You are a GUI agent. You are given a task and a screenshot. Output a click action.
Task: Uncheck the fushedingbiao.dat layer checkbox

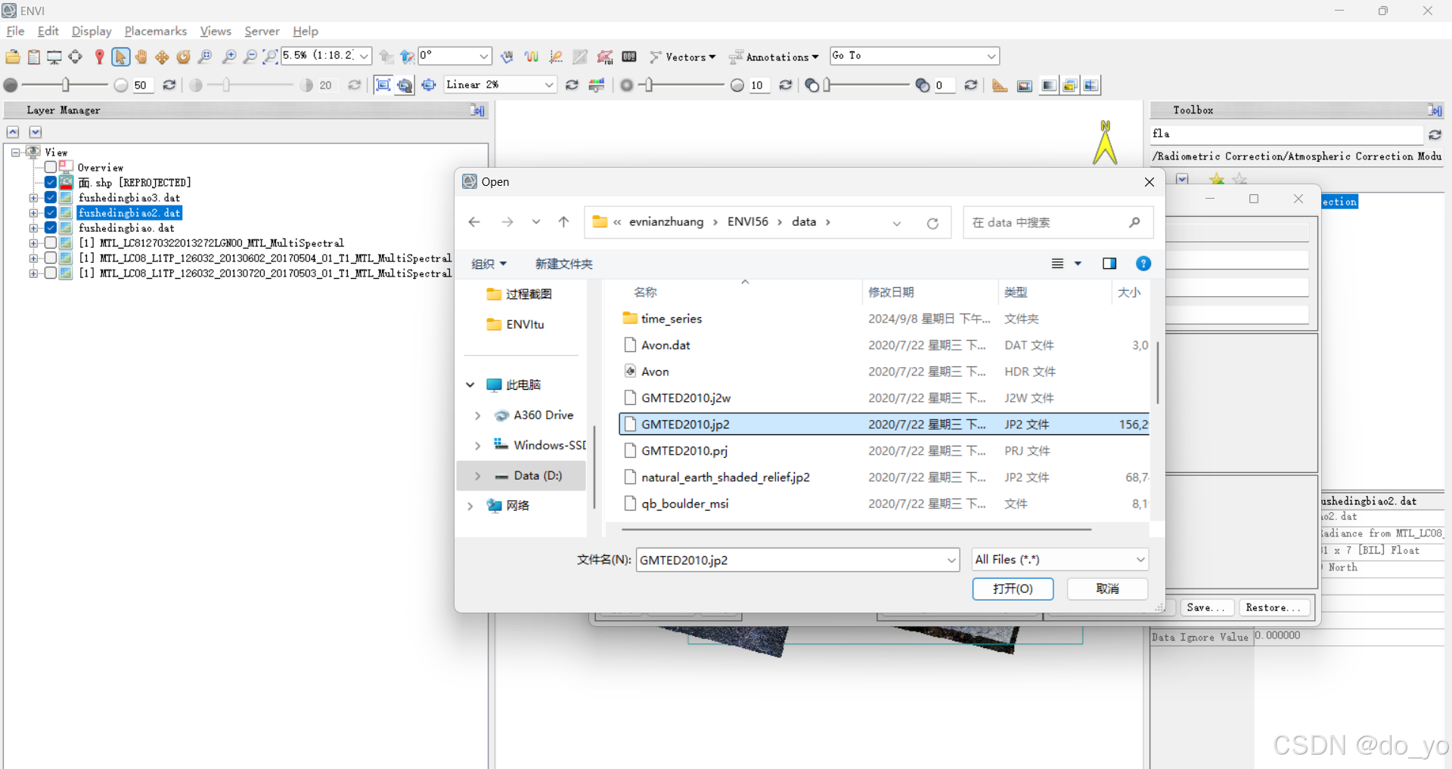tap(51, 227)
